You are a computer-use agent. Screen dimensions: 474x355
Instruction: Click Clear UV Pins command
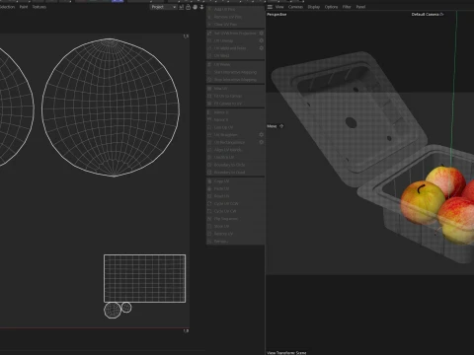click(235, 25)
